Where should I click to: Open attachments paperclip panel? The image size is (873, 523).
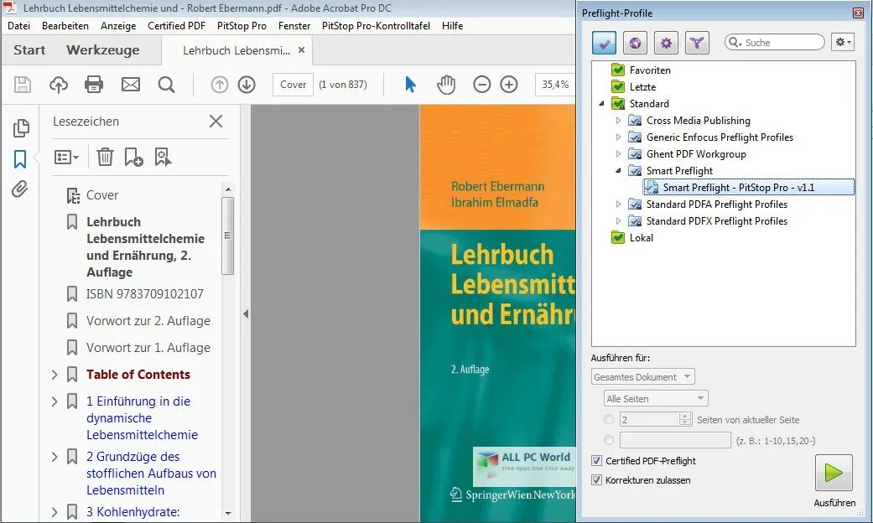point(20,189)
